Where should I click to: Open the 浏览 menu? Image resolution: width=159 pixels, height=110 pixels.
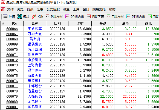20,9
